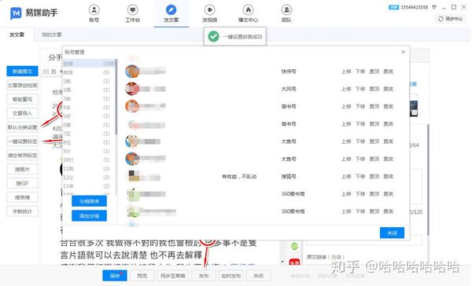Screen dimensions: 472x286
Task: Select the group numbered 11 in list
Action: pos(89,168)
